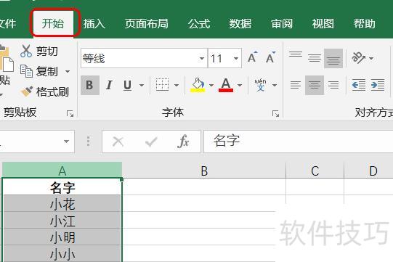Open 公式 tab
393x262 pixels.
click(x=199, y=24)
